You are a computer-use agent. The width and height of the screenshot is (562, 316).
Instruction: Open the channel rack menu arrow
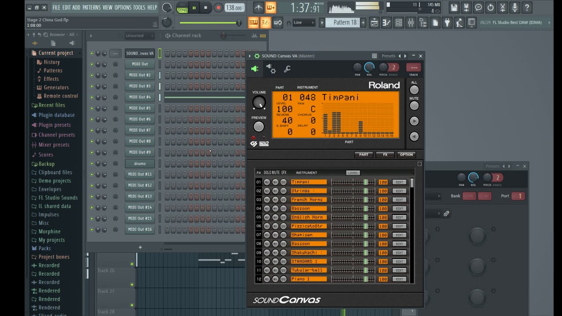pyautogui.click(x=91, y=36)
